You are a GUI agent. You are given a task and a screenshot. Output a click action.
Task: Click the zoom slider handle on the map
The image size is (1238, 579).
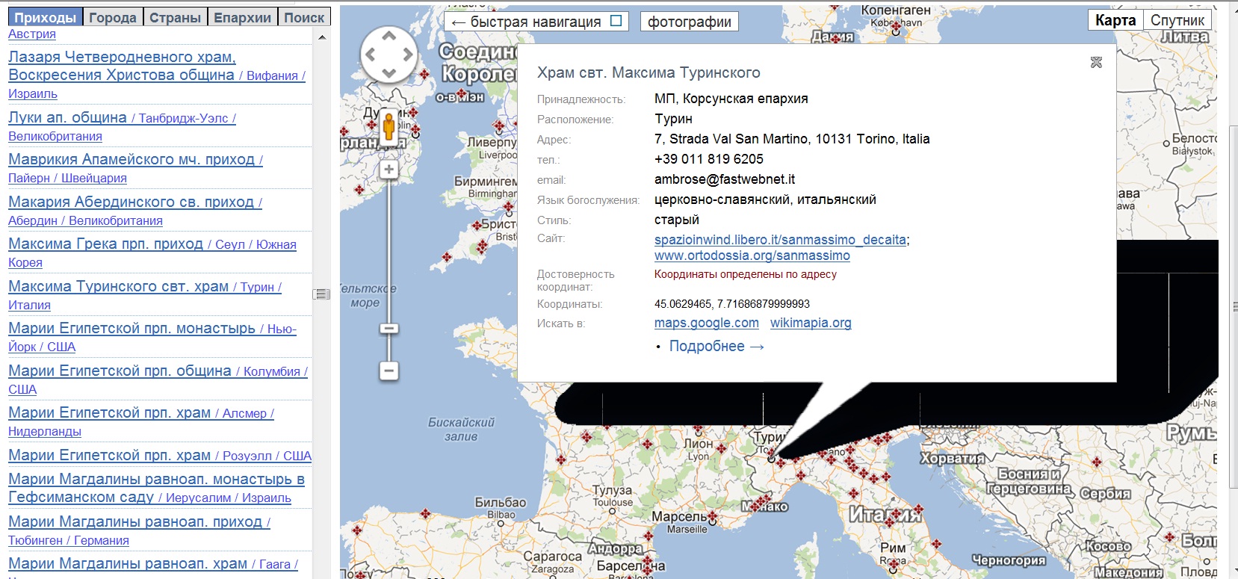389,328
